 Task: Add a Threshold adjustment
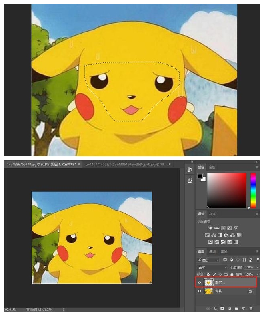[223, 242]
